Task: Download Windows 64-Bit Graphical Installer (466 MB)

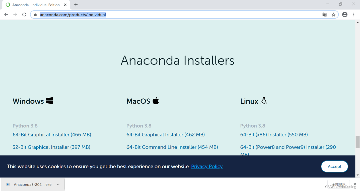Action: pyautogui.click(x=52, y=135)
